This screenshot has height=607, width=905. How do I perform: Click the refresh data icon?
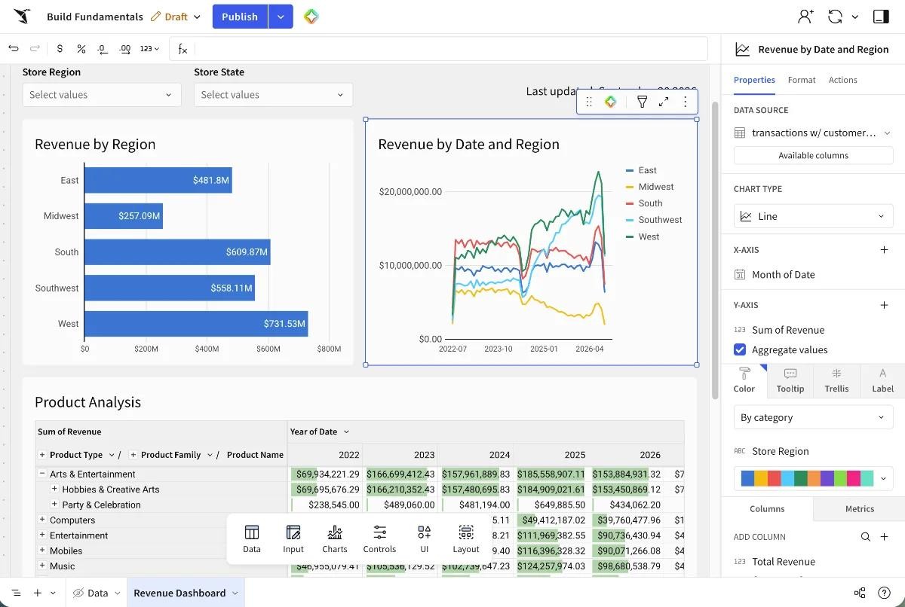click(x=835, y=17)
